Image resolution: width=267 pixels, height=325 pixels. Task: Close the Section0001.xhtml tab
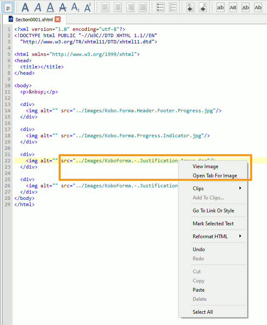tap(58, 19)
